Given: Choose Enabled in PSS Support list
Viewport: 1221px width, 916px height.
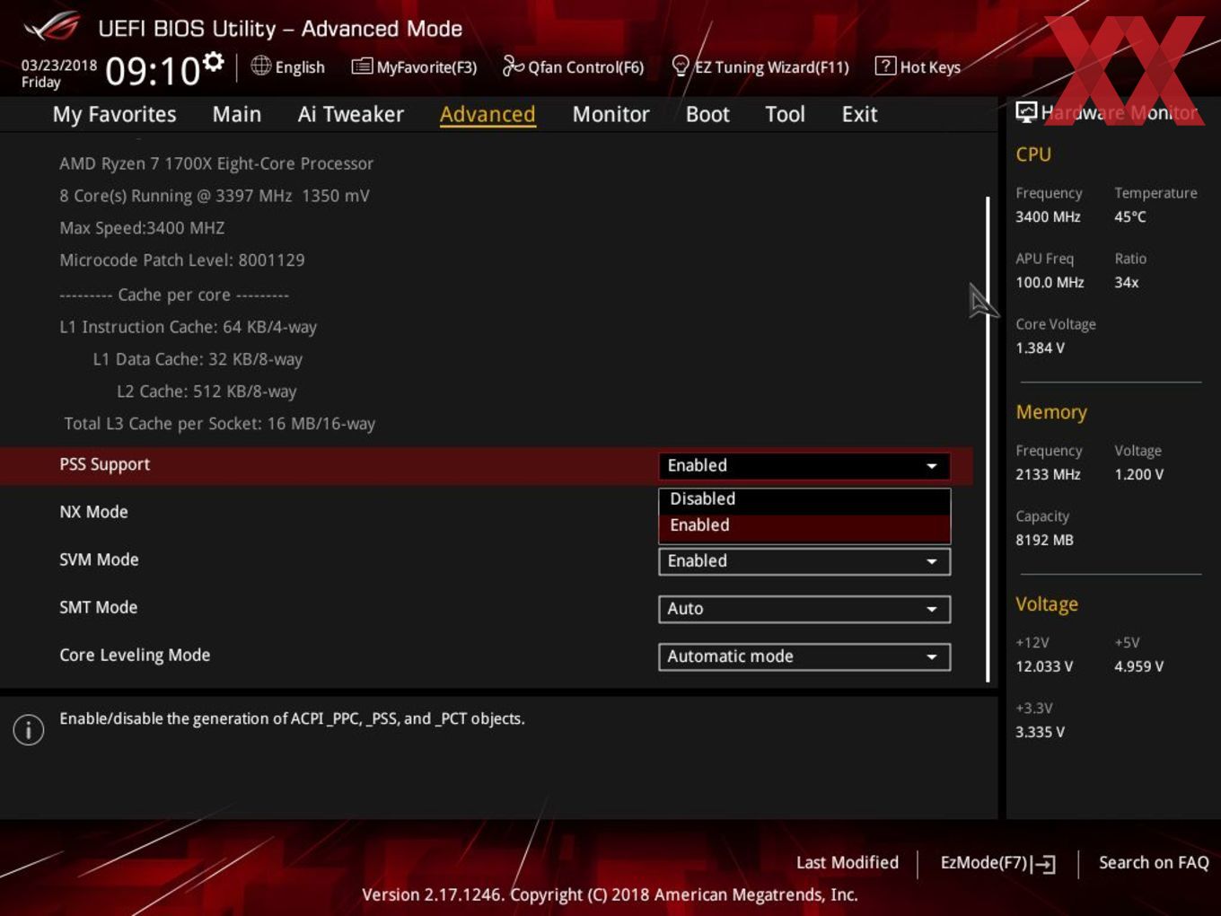Looking at the screenshot, I should pyautogui.click(x=804, y=526).
